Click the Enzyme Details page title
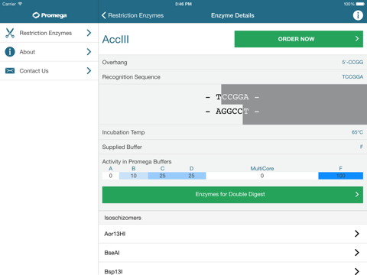367x275 pixels. pyautogui.click(x=232, y=15)
